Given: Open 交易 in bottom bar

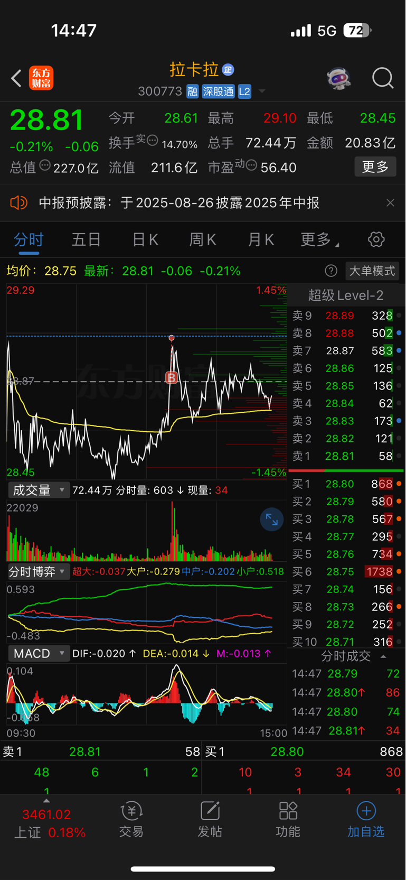Looking at the screenshot, I should 131,820.
